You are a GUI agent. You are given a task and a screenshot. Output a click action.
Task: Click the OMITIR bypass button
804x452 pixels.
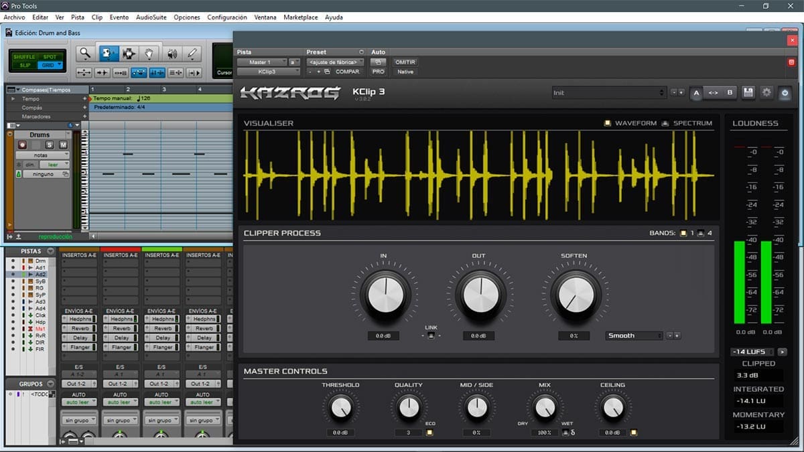pos(405,62)
